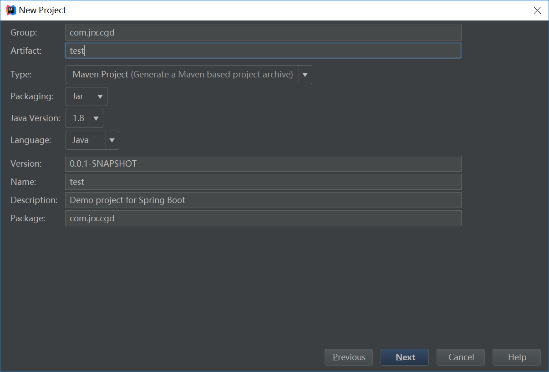549x372 pixels.
Task: Expand the Language dropdown arrow
Action: click(112, 140)
